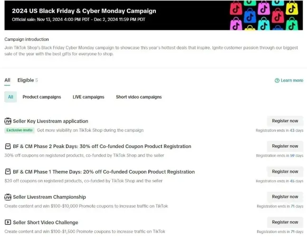Register now for Seller Key Livestream application
The height and width of the screenshot is (241, 307).
point(285,121)
